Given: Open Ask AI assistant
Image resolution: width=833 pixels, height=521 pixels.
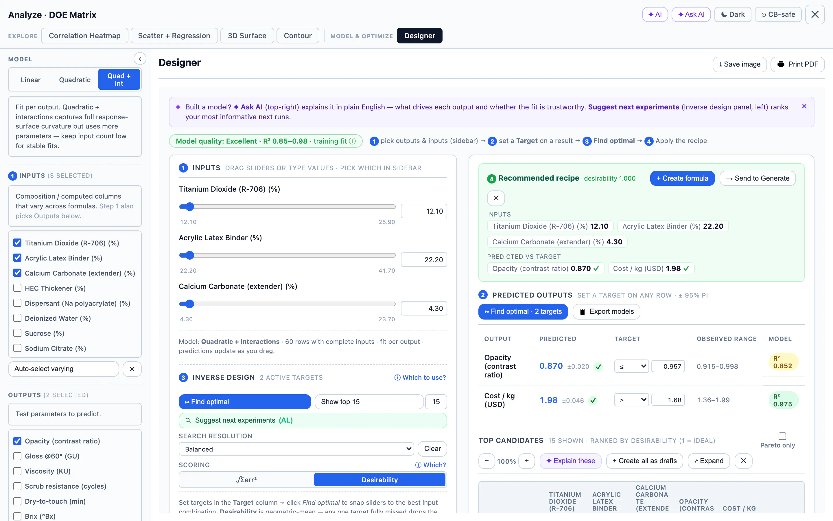Looking at the screenshot, I should (x=691, y=14).
